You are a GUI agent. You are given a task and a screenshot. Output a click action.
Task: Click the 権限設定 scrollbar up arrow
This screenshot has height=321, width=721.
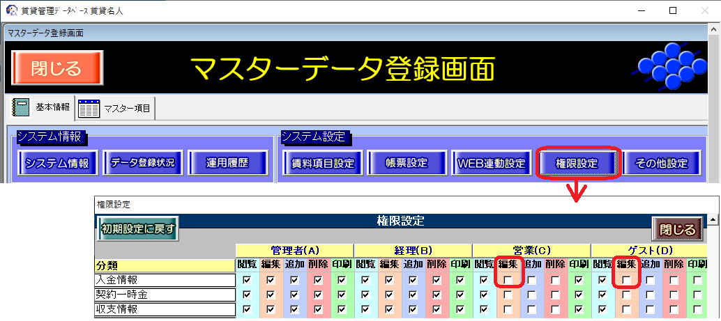tap(714, 220)
